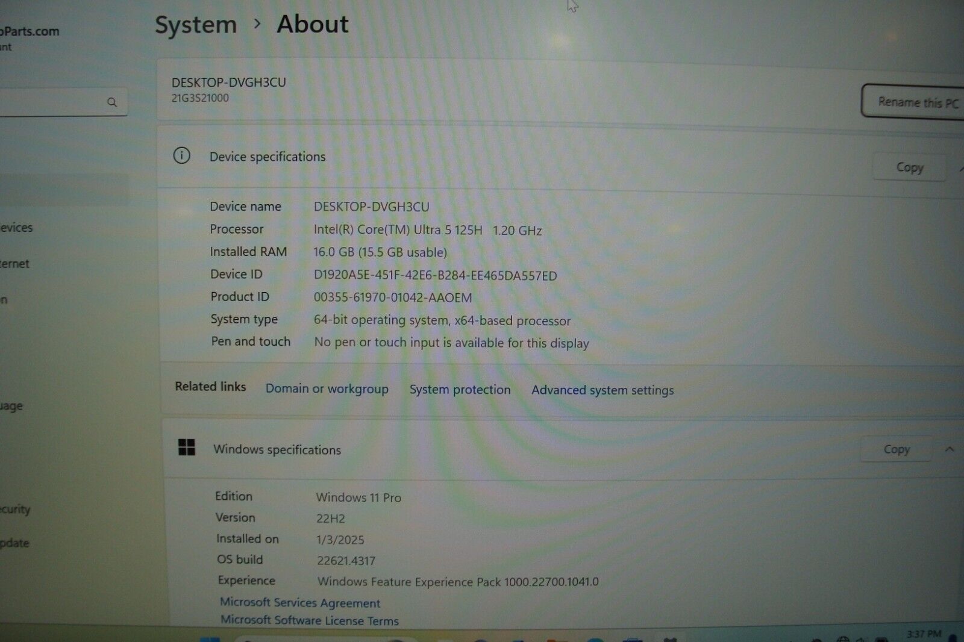Go back to System in the breadcrumb
This screenshot has width=964, height=642.
[x=196, y=25]
